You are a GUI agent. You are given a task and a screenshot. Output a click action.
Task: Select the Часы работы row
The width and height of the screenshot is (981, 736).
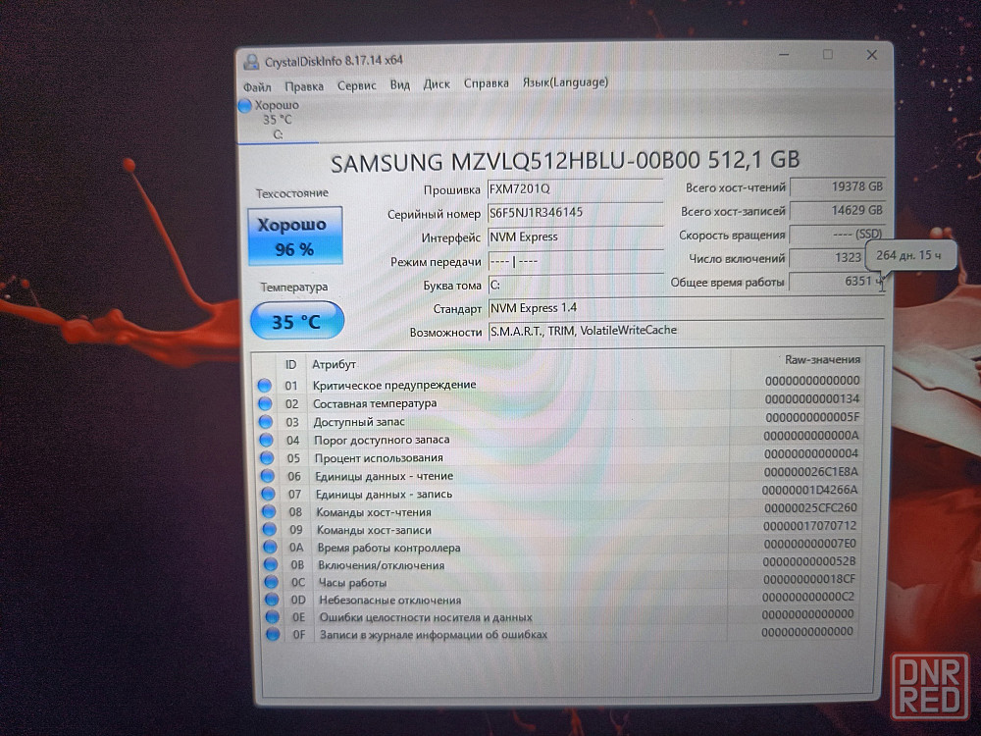559,580
